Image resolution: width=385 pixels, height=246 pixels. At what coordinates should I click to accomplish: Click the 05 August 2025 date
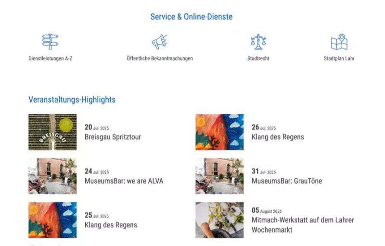point(267,211)
